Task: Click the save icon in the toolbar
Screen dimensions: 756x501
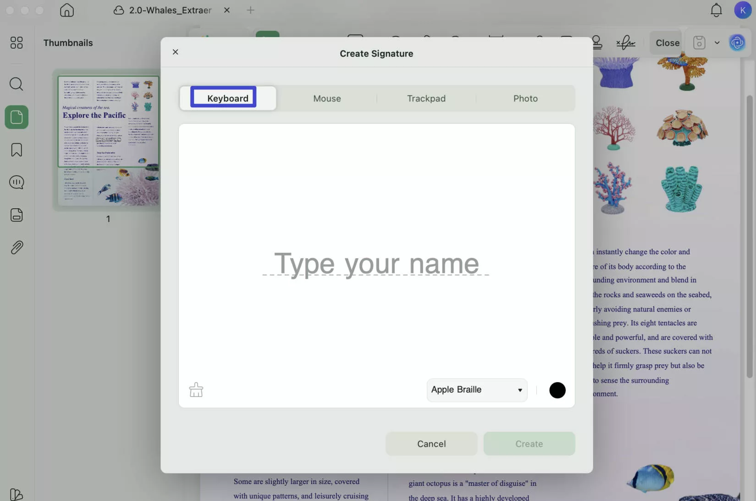Action: pos(699,43)
